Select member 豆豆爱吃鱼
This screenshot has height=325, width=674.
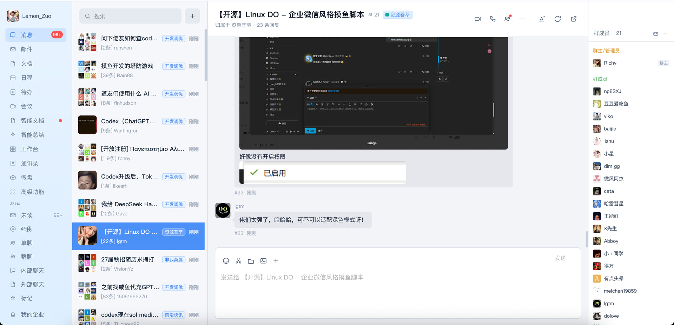[x=631, y=104]
